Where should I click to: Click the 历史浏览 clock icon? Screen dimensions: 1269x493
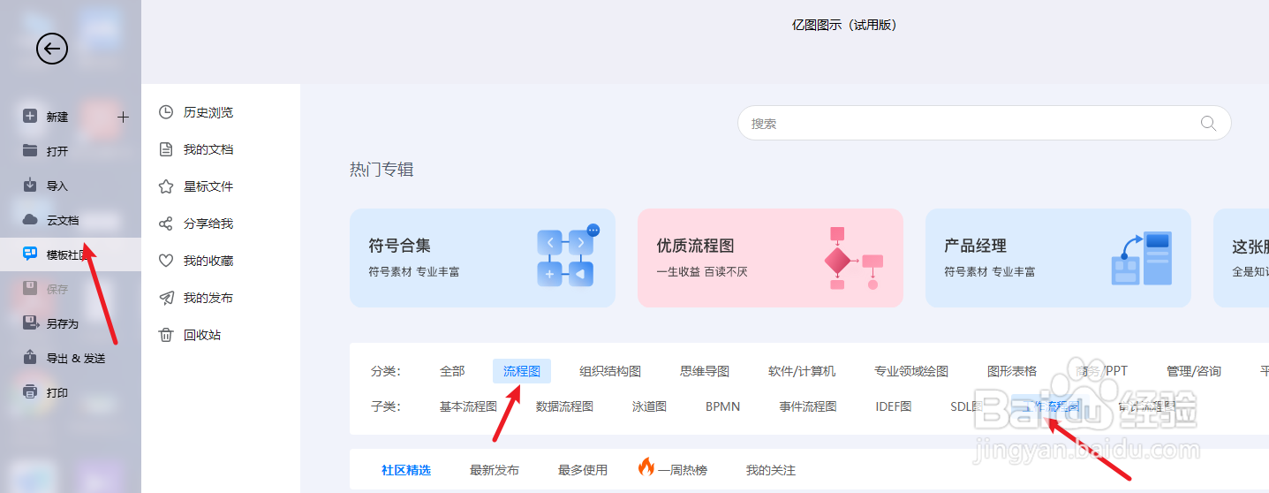coord(165,112)
